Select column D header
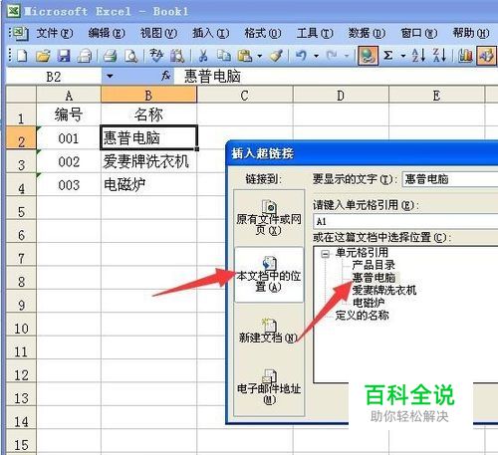Screen dimensions: 498x455 pos(341,96)
